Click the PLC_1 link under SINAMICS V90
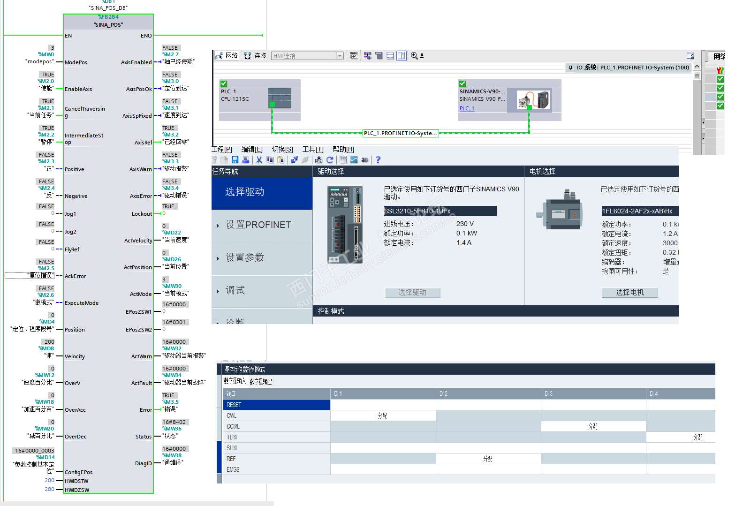This screenshot has width=743, height=506. coord(467,108)
